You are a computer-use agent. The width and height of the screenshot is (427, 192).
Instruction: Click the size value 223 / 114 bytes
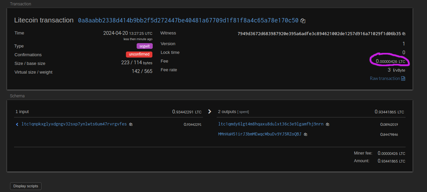click(x=137, y=63)
